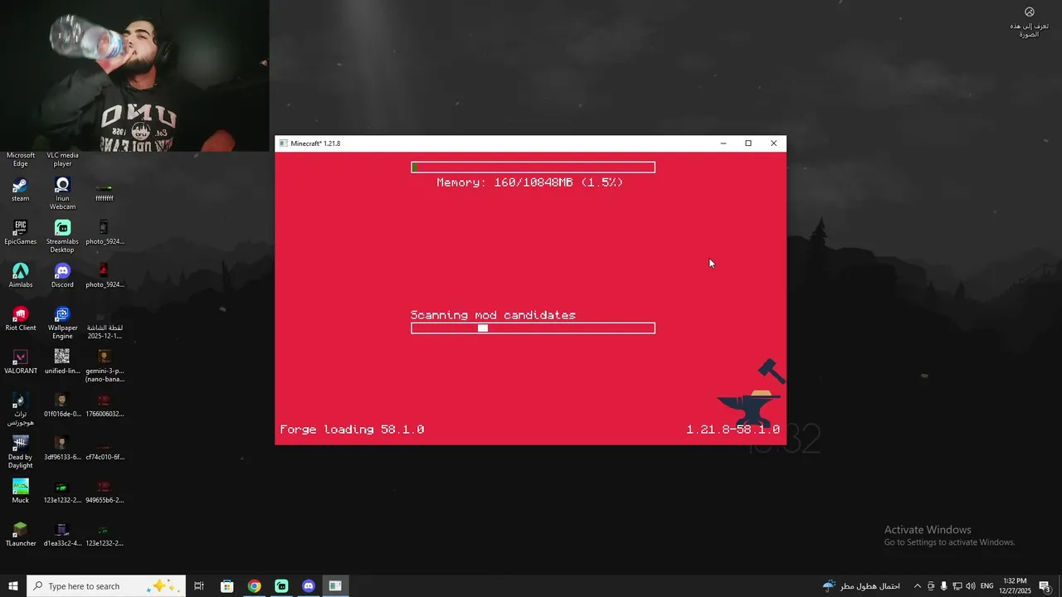Close the Minecraft 1.21.8 window
The width and height of the screenshot is (1062, 597).
pos(773,143)
